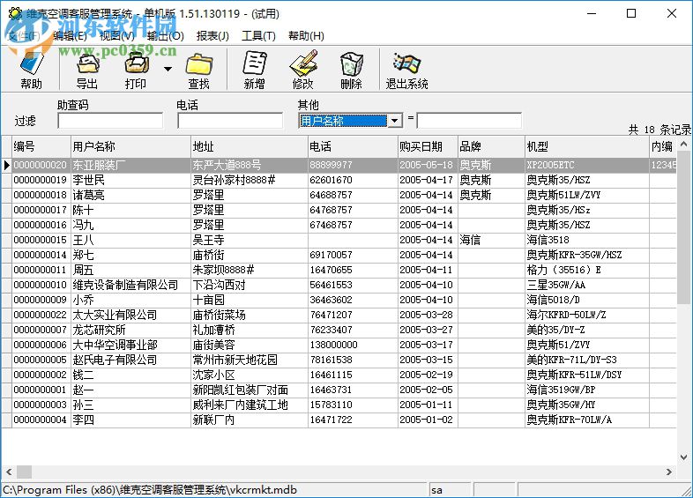The width and height of the screenshot is (693, 498).
Task: Minimize the application window
Action: tap(592, 14)
